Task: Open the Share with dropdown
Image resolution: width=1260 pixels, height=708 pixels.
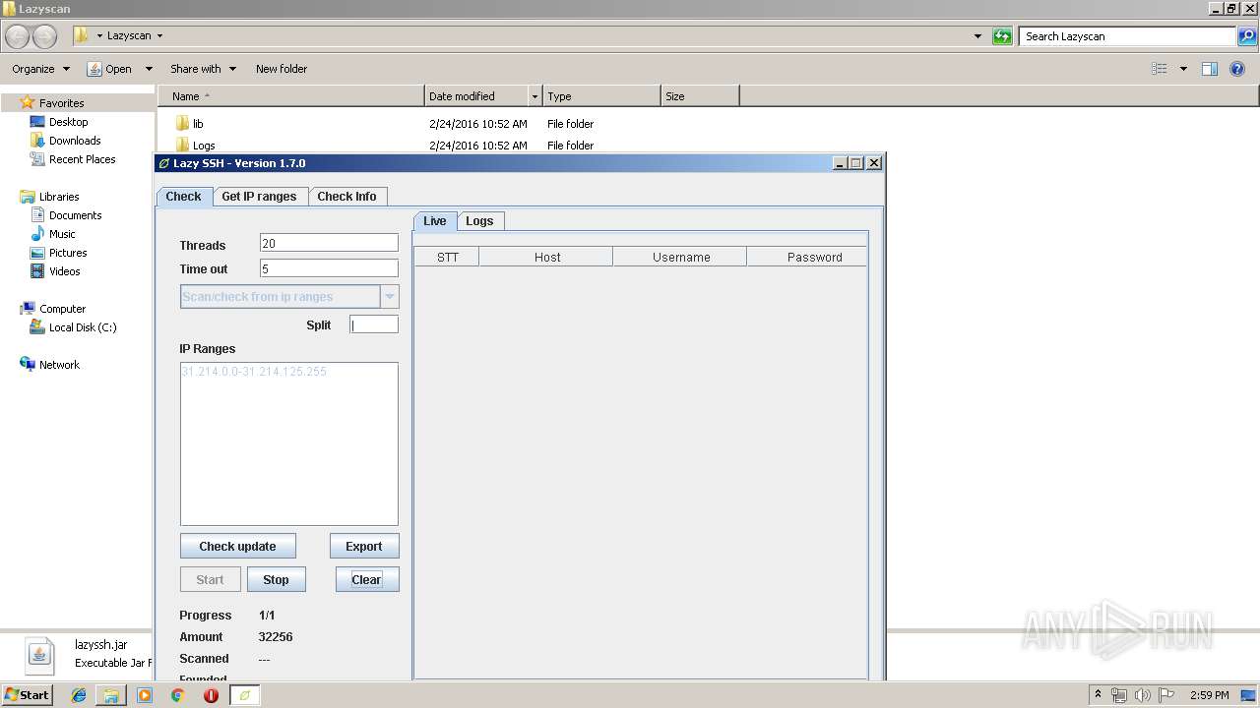Action: coord(203,69)
